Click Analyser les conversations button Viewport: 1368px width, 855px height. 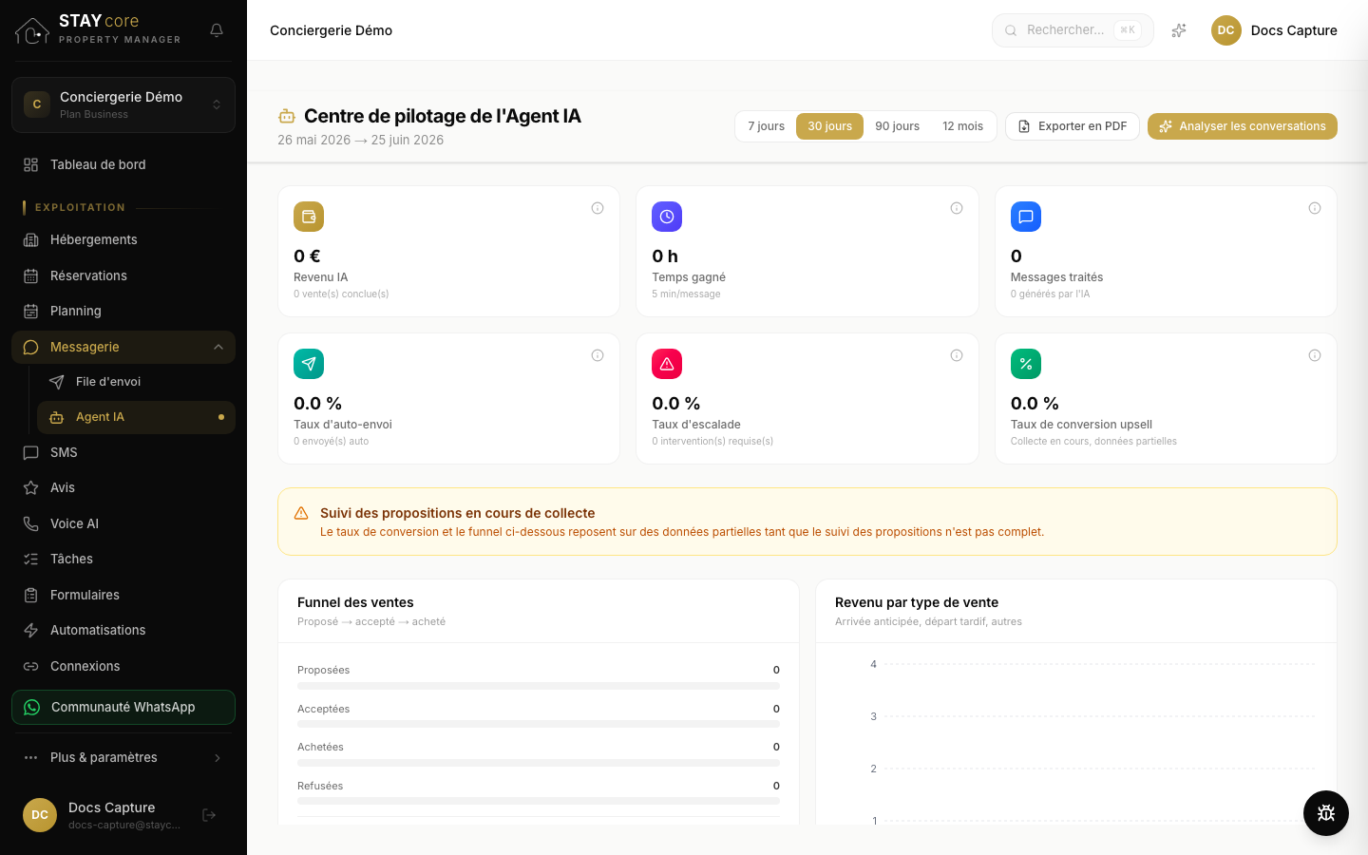tap(1243, 126)
